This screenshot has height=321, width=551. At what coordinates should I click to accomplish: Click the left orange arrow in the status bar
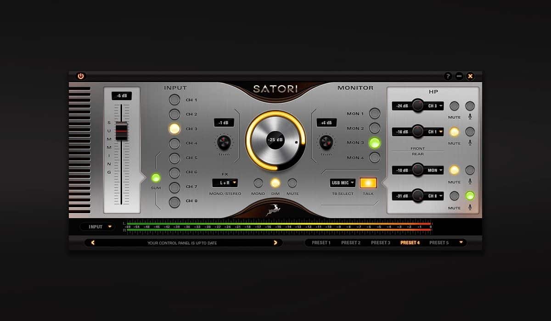coord(93,243)
